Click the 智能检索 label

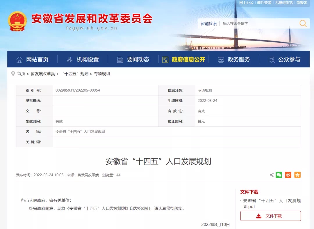(x=209, y=24)
